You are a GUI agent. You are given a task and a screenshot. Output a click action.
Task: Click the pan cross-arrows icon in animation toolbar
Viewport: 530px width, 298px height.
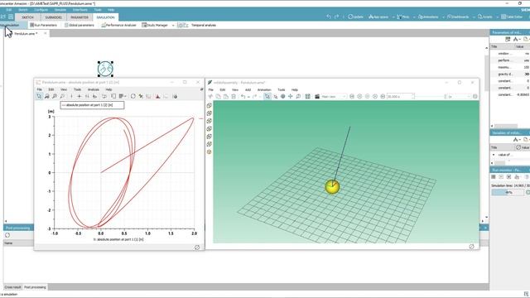(x=291, y=97)
